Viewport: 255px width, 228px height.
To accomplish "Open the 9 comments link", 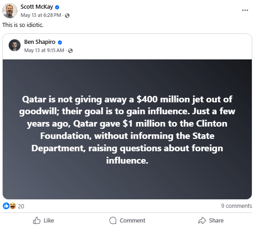I will 236,206.
